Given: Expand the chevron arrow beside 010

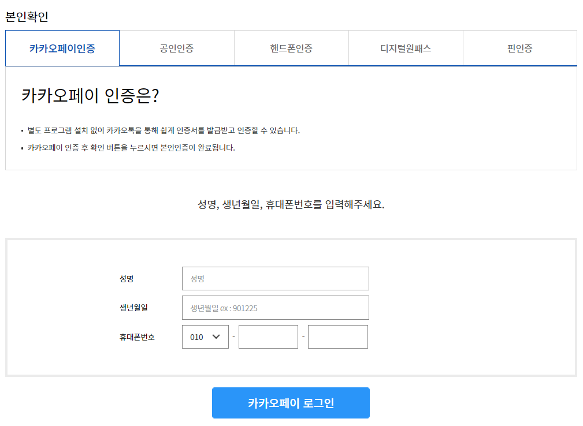Looking at the screenshot, I should pos(216,337).
